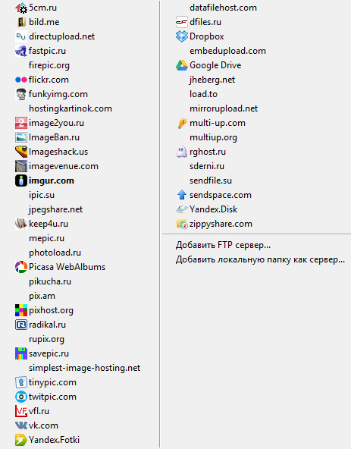
Task: Select simplest-image-hosting.net entry
Action: tap(84, 368)
